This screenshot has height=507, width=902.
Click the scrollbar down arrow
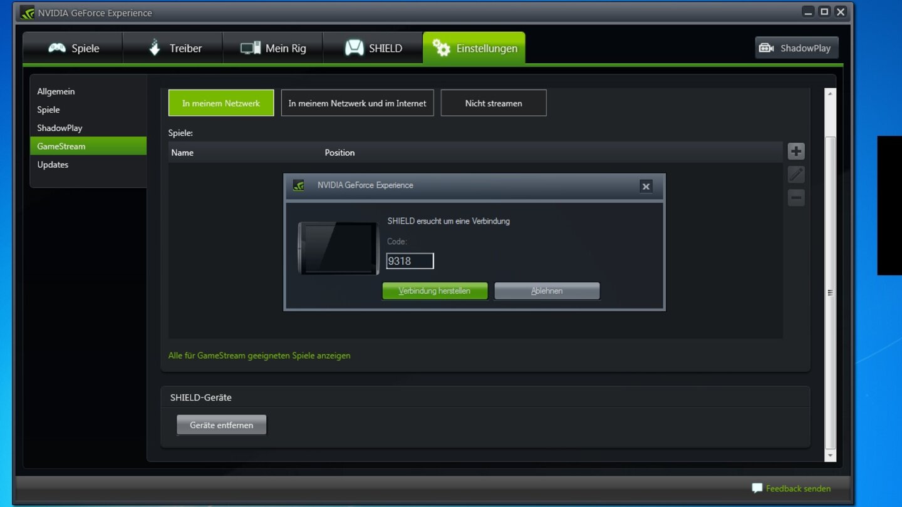coord(831,456)
